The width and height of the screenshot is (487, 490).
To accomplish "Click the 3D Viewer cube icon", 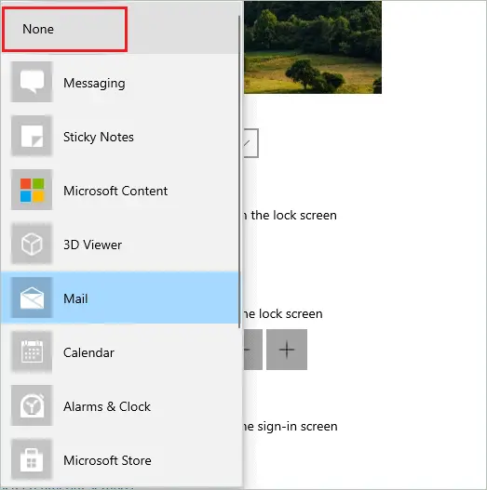I will click(x=32, y=244).
